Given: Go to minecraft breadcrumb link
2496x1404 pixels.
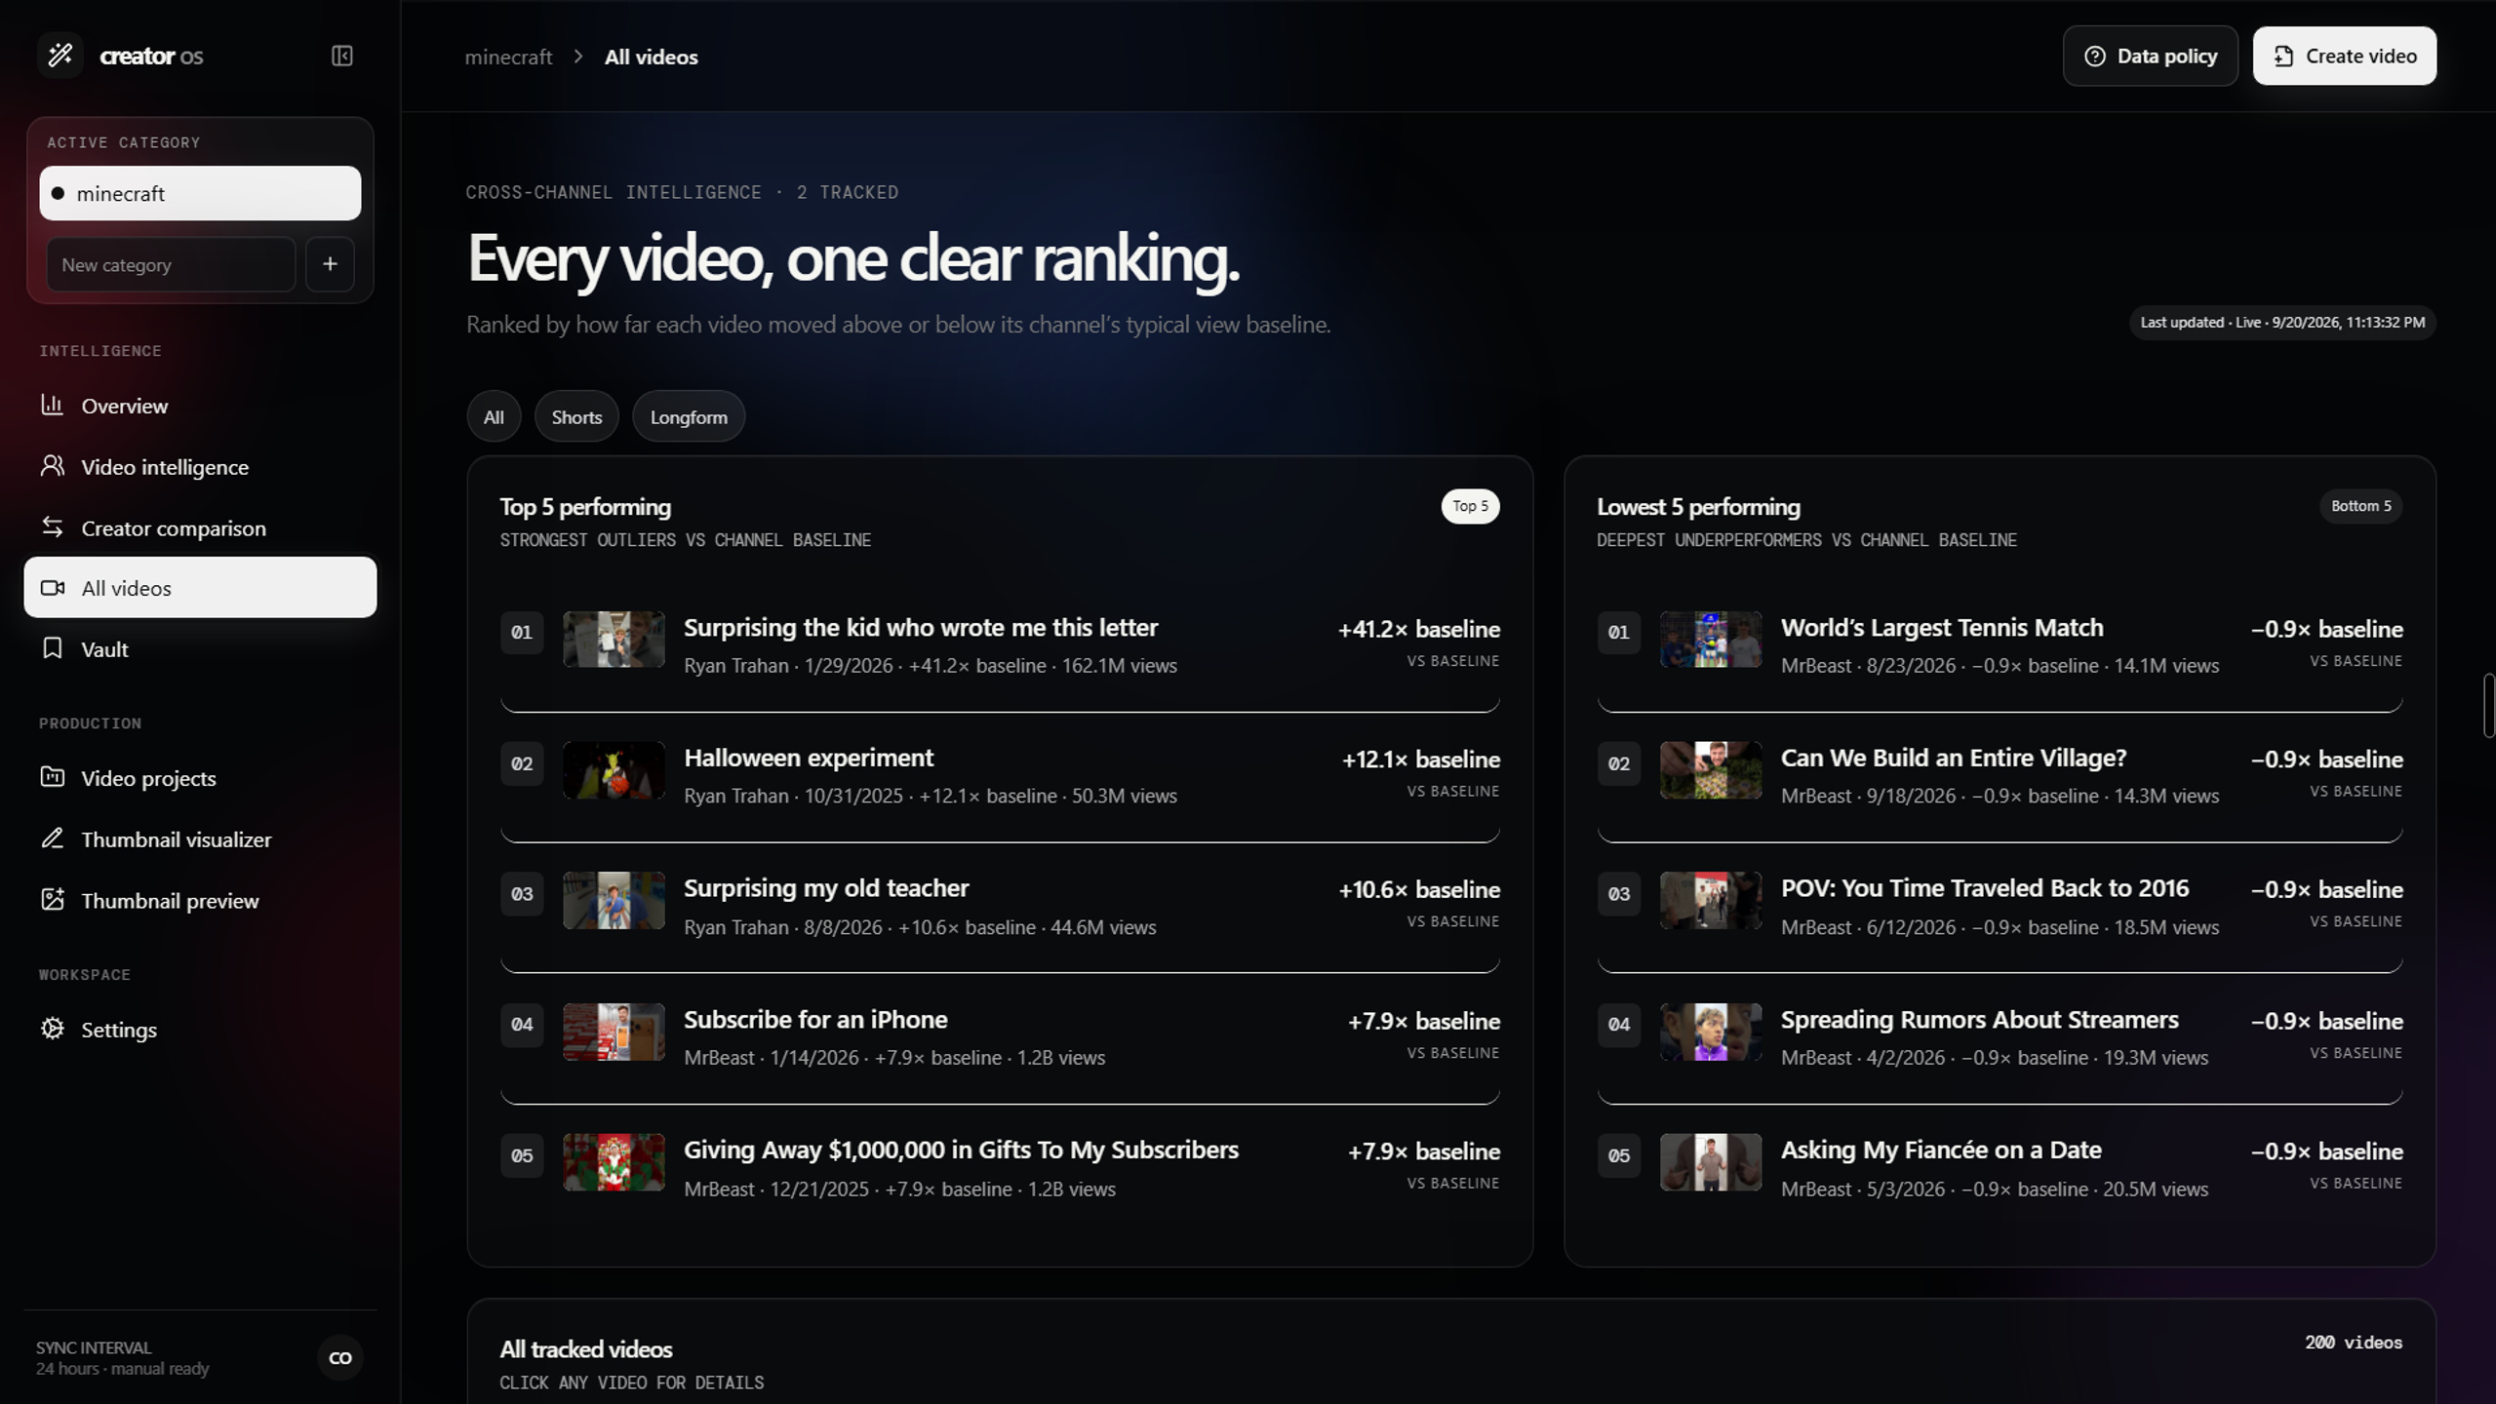Looking at the screenshot, I should (508, 58).
